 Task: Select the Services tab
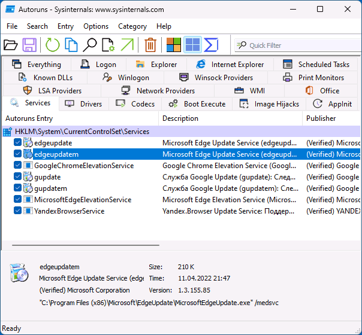pos(30,103)
